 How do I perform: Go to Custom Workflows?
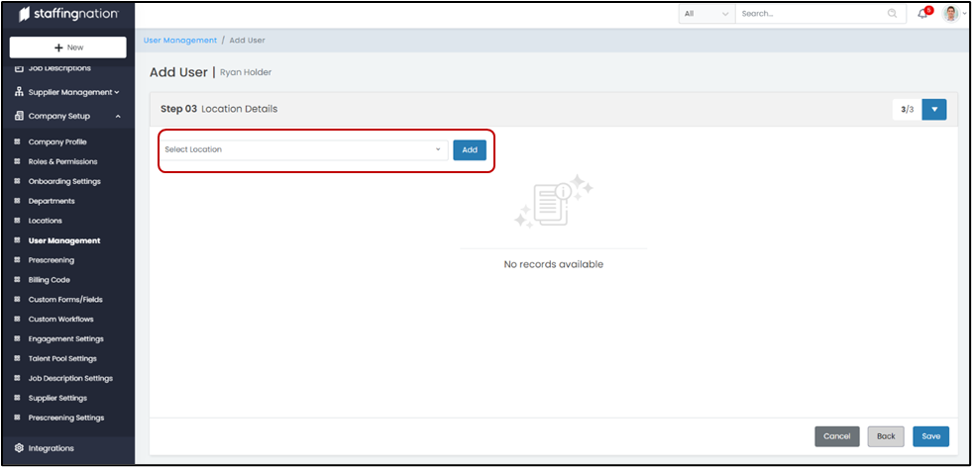tap(60, 319)
